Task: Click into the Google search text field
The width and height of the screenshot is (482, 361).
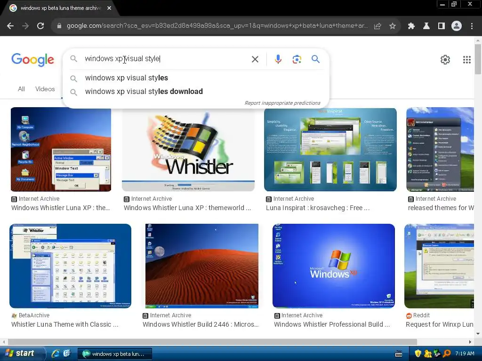Action: [x=166, y=59]
